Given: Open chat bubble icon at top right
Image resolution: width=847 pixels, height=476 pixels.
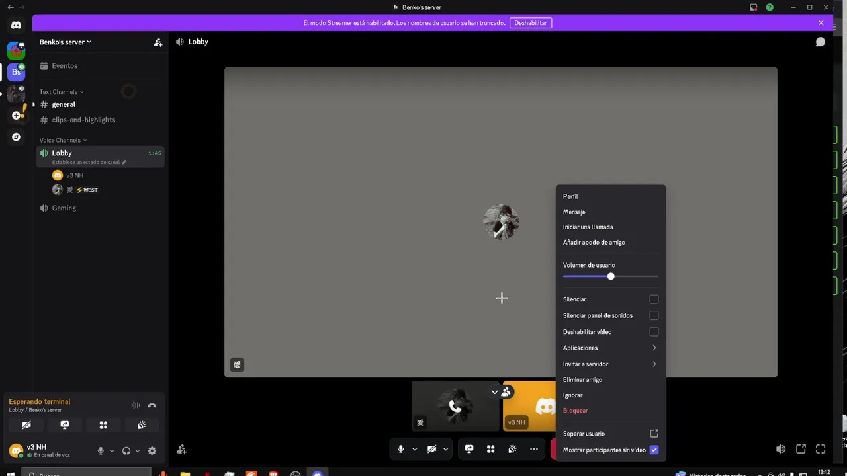Looking at the screenshot, I should [821, 42].
